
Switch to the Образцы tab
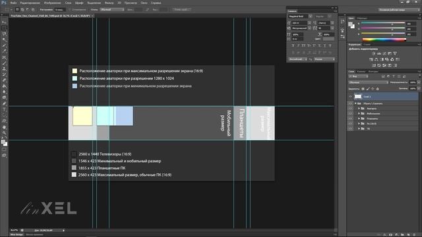tap(362, 18)
